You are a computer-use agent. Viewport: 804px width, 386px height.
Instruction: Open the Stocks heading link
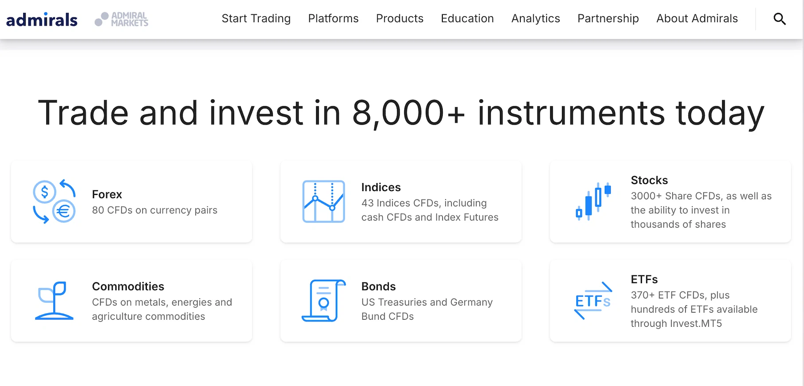click(649, 180)
